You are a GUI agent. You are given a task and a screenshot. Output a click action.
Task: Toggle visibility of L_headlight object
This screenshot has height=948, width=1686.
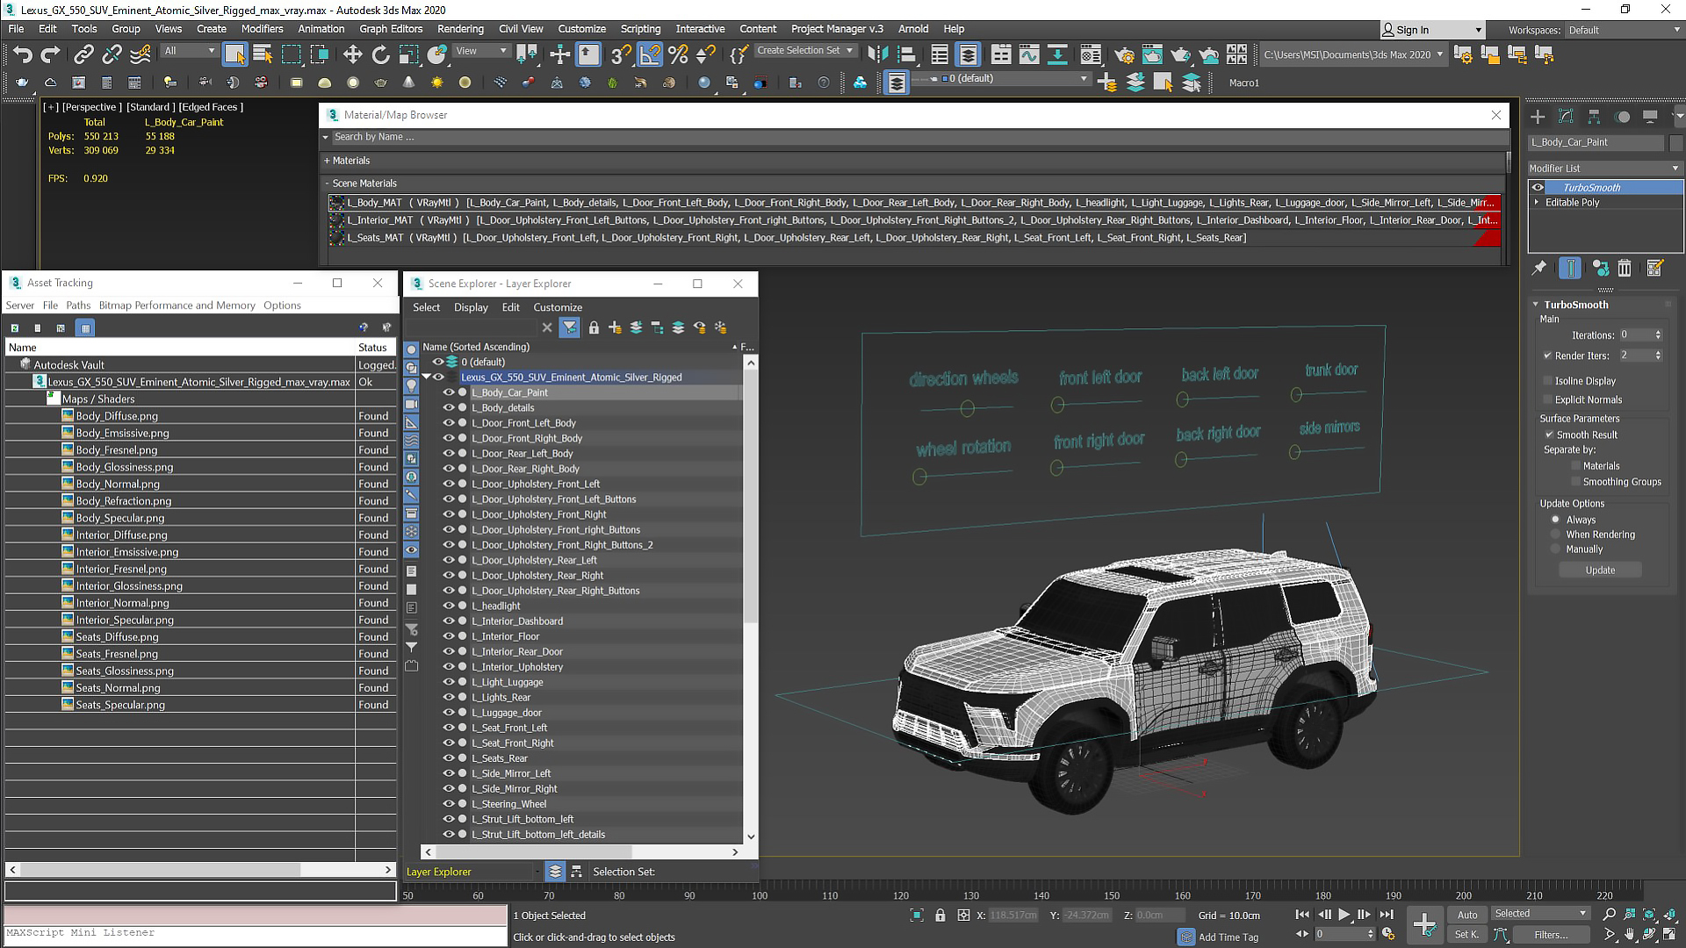(x=449, y=606)
